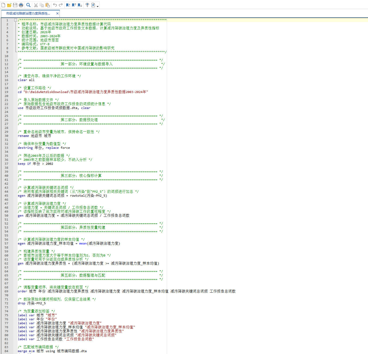Redo the last edit
Image resolution: width=368 pixels, height=354 pixels.
pyautogui.click(x=61, y=5)
